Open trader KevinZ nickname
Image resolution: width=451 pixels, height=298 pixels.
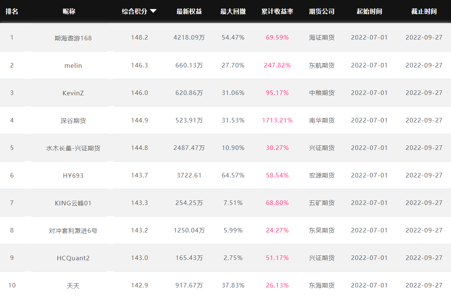pyautogui.click(x=73, y=93)
